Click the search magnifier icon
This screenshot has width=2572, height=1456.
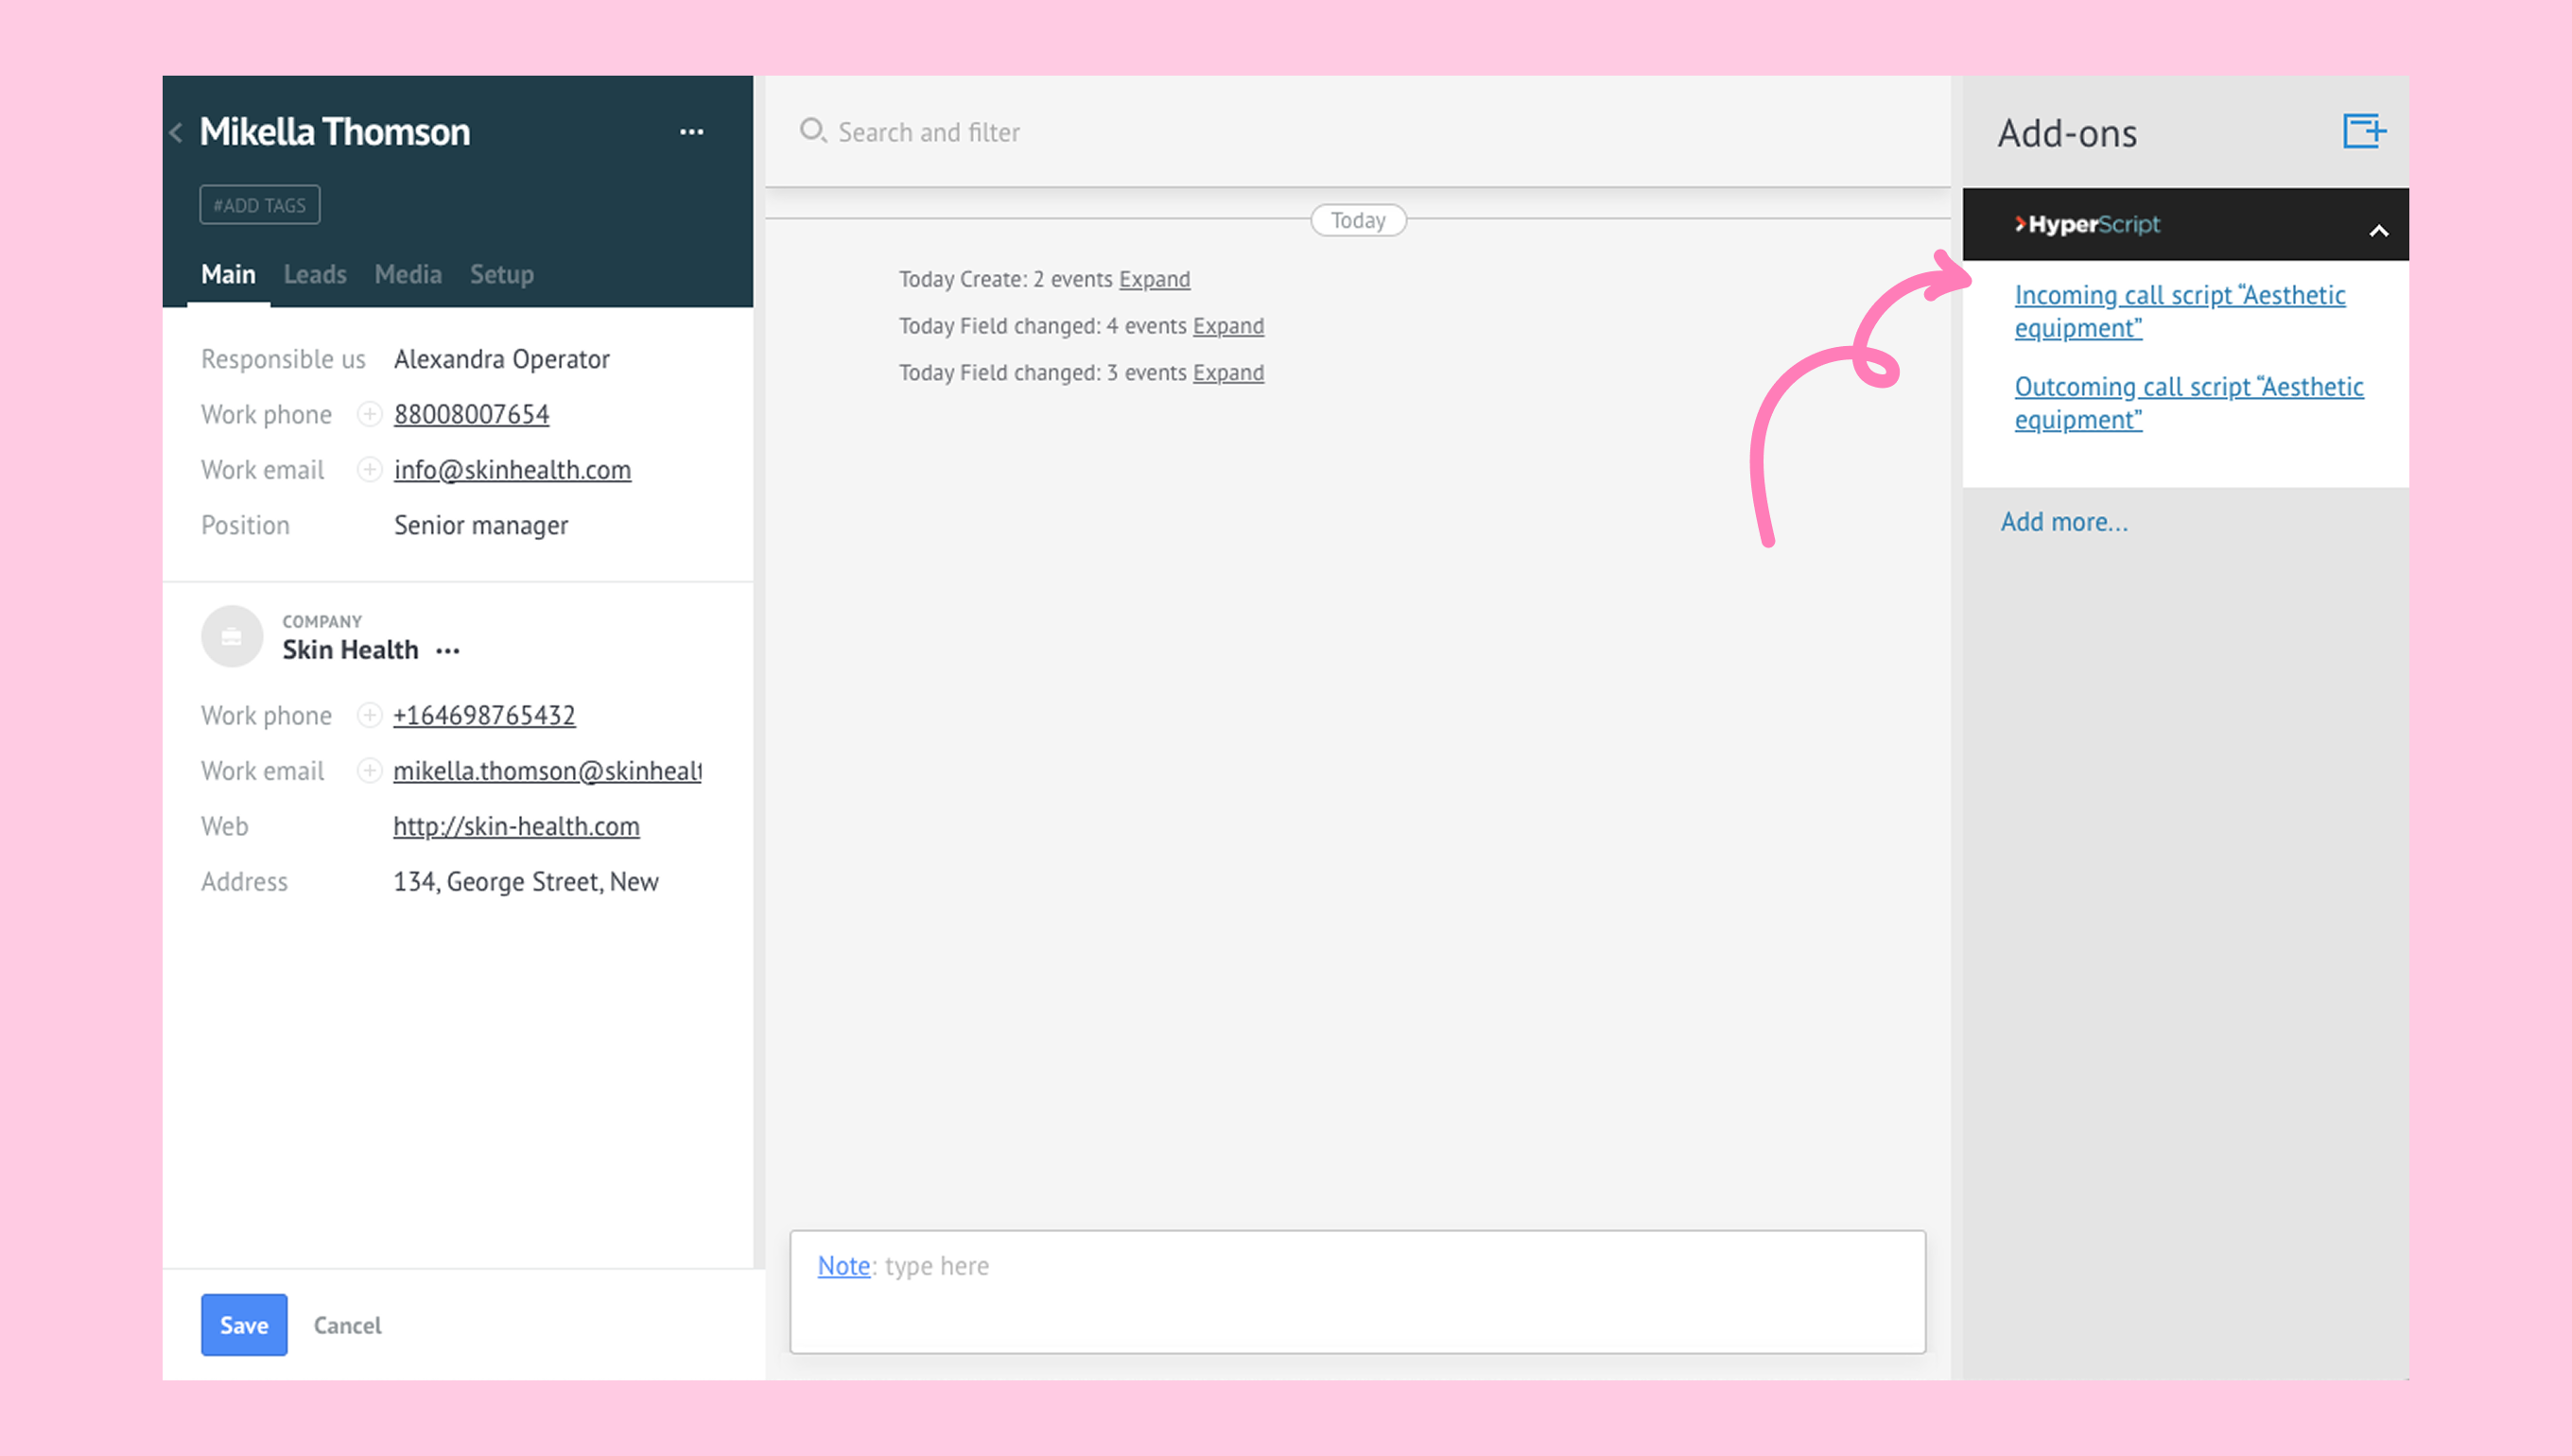point(812,131)
